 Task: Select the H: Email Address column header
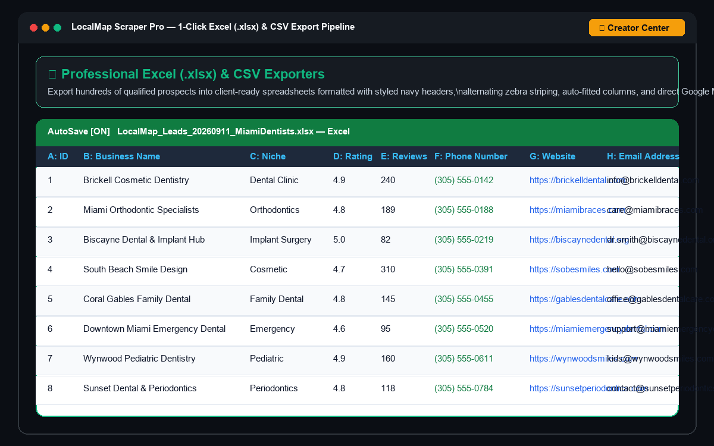click(x=643, y=156)
